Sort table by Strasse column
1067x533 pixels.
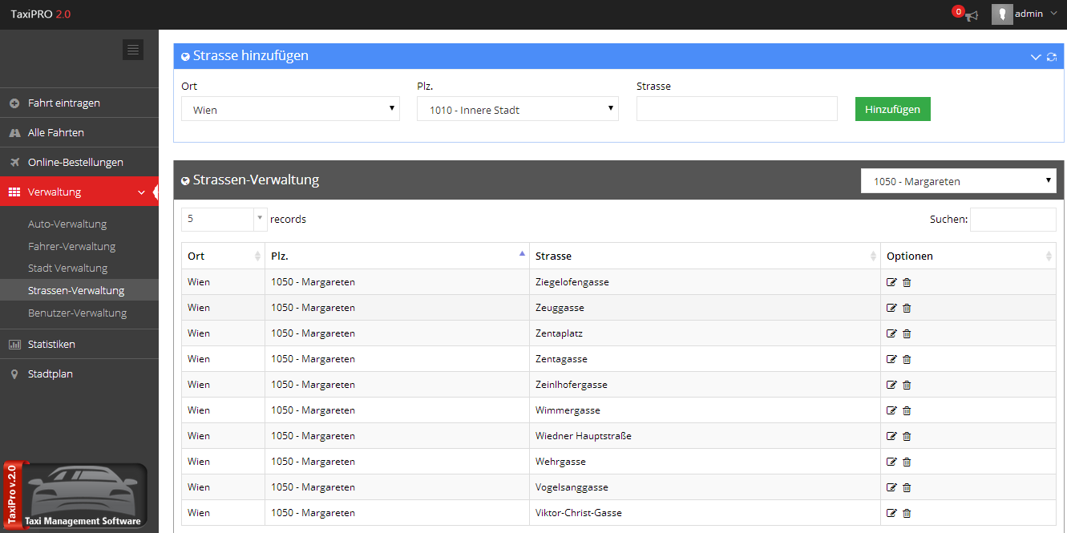tap(705, 256)
